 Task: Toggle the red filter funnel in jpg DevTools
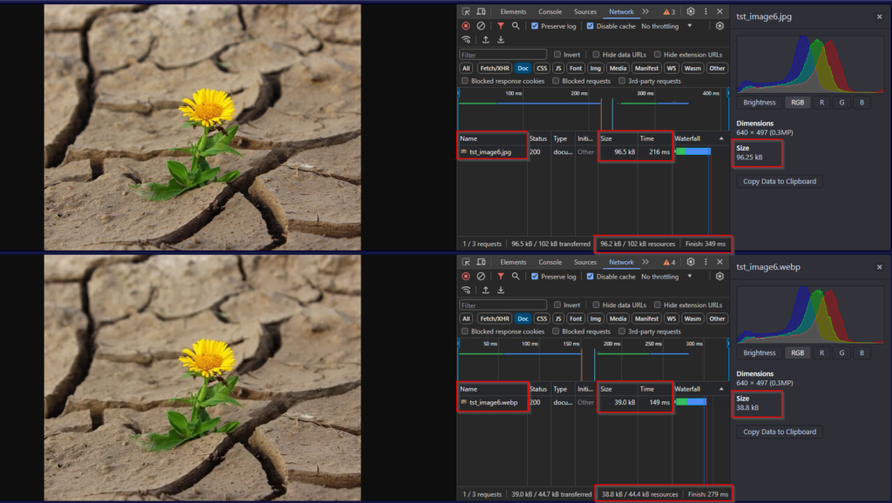tap(501, 25)
